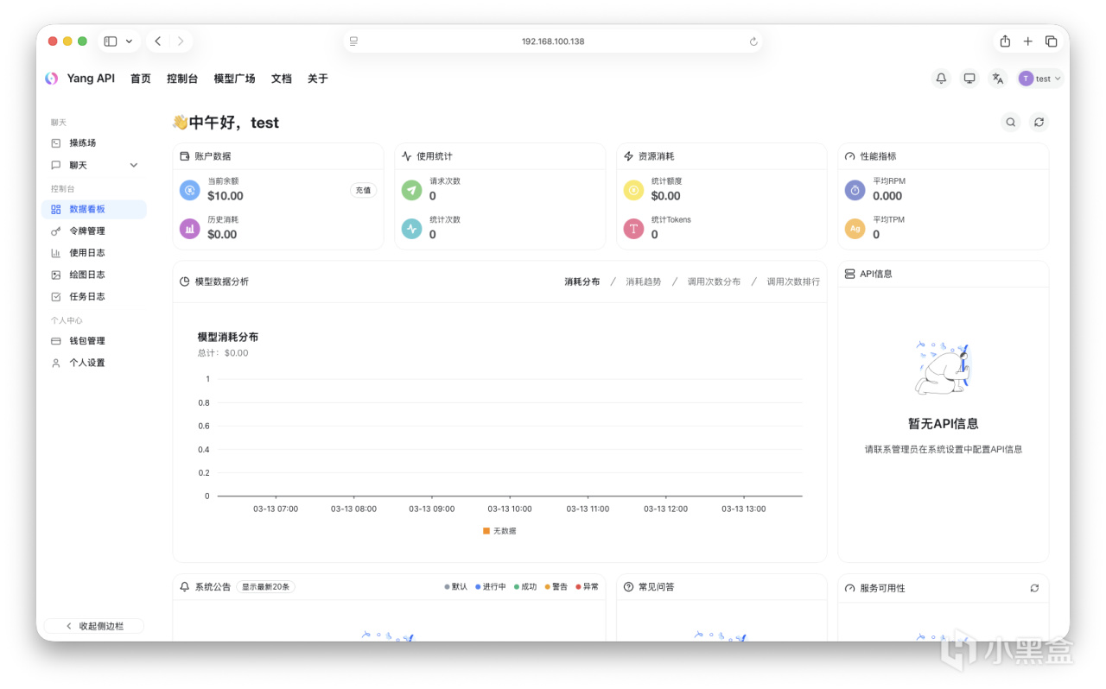Viewport: 1106px width, 689px height.
Task: Click the Yang API logo
Action: pos(52,79)
